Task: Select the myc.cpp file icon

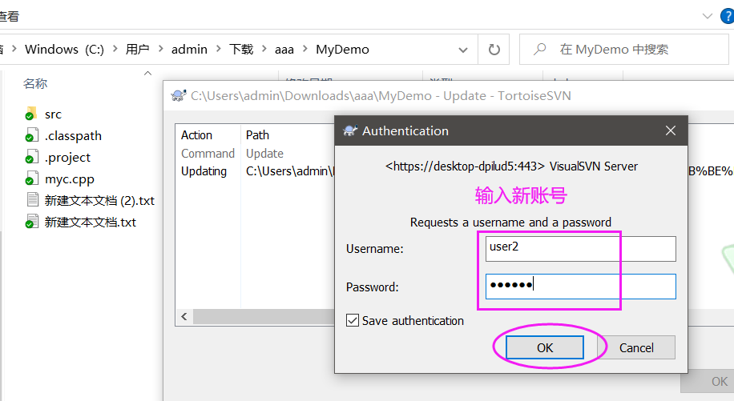Action: pyautogui.click(x=31, y=178)
